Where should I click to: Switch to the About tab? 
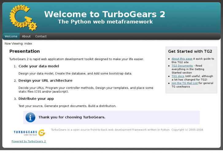click(x=26, y=36)
